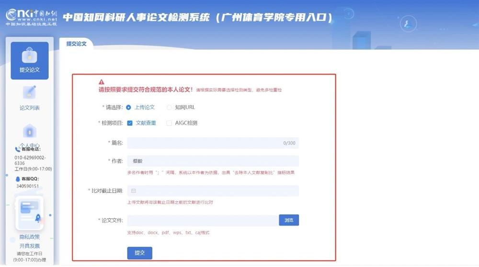Click the customer service phone icon
The height and width of the screenshot is (267, 479).
[x=18, y=149]
